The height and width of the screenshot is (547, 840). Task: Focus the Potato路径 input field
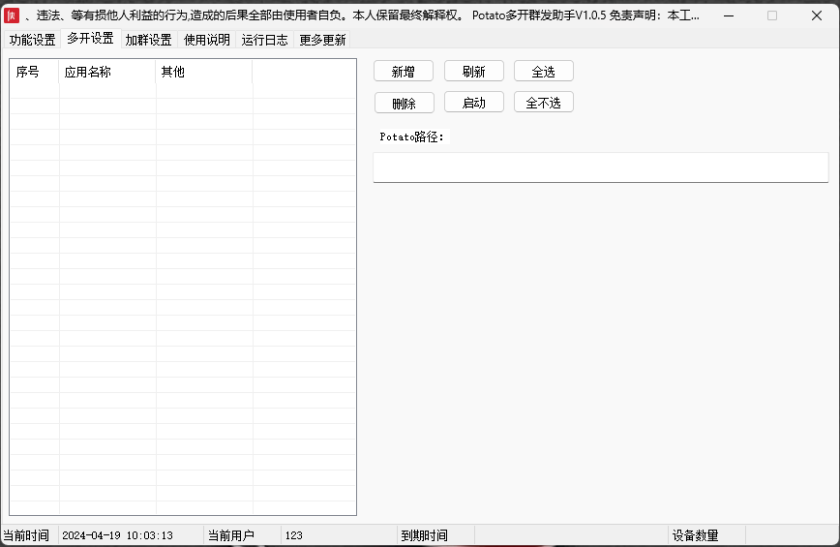coord(600,167)
